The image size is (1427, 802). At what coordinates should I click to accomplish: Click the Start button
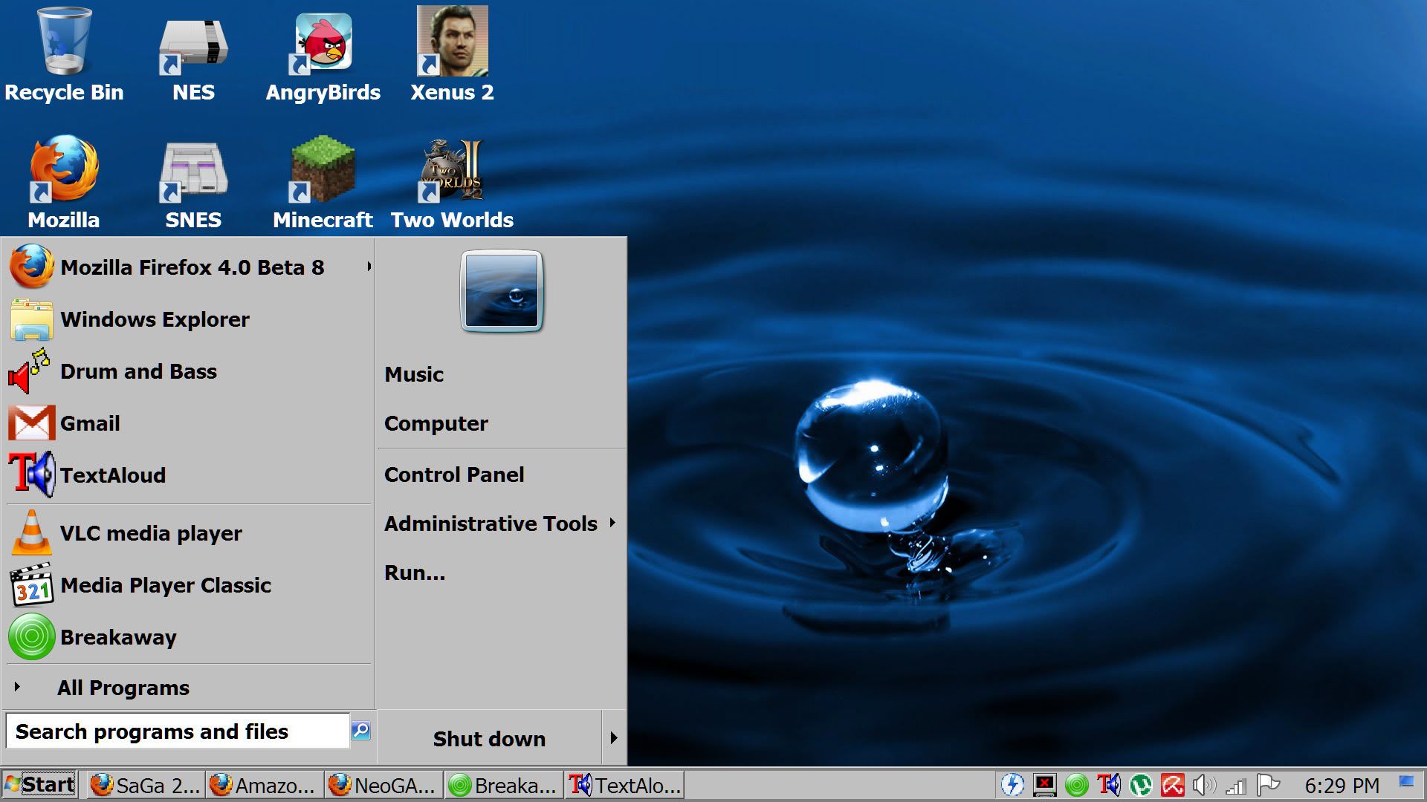tap(39, 785)
